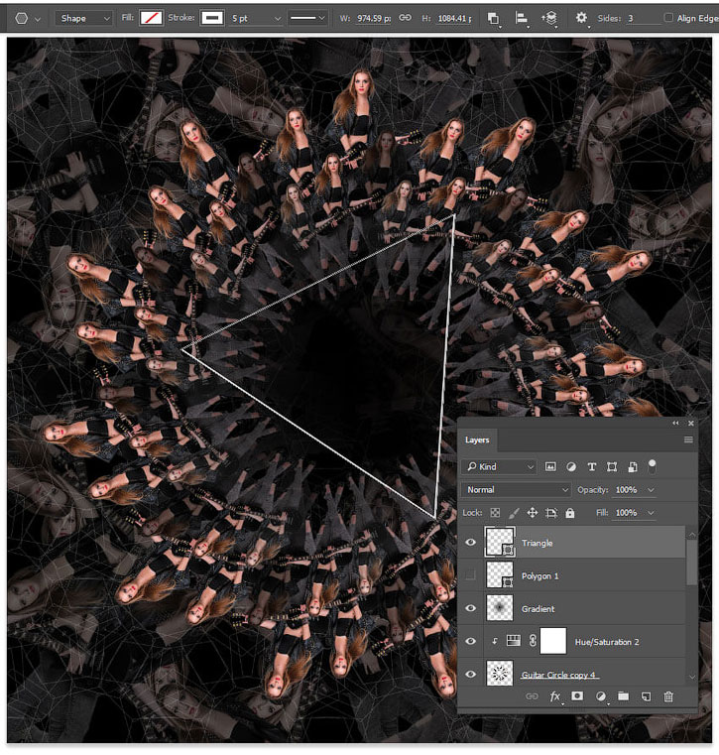Click the Hue/Saturation 2 layer name
The height and width of the screenshot is (755, 719).
[x=607, y=642]
